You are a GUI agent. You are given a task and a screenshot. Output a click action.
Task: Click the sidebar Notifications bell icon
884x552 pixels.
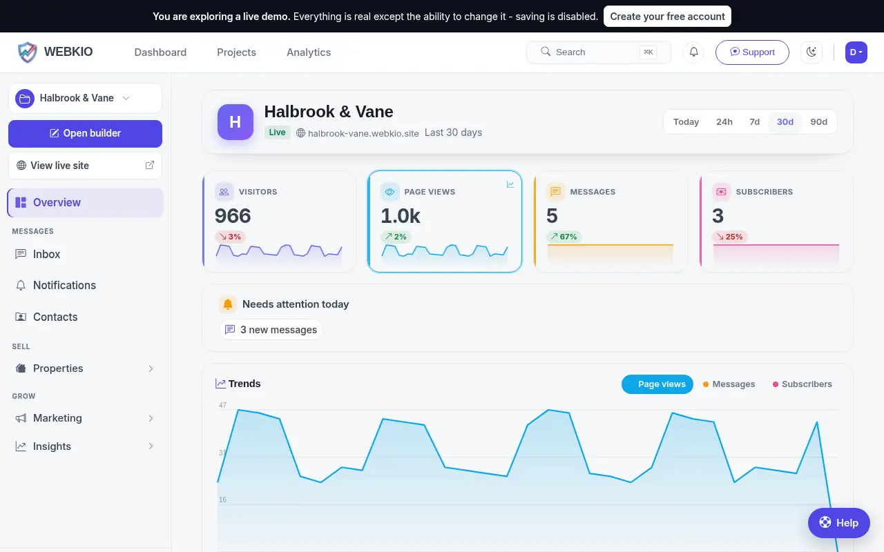pyautogui.click(x=21, y=285)
